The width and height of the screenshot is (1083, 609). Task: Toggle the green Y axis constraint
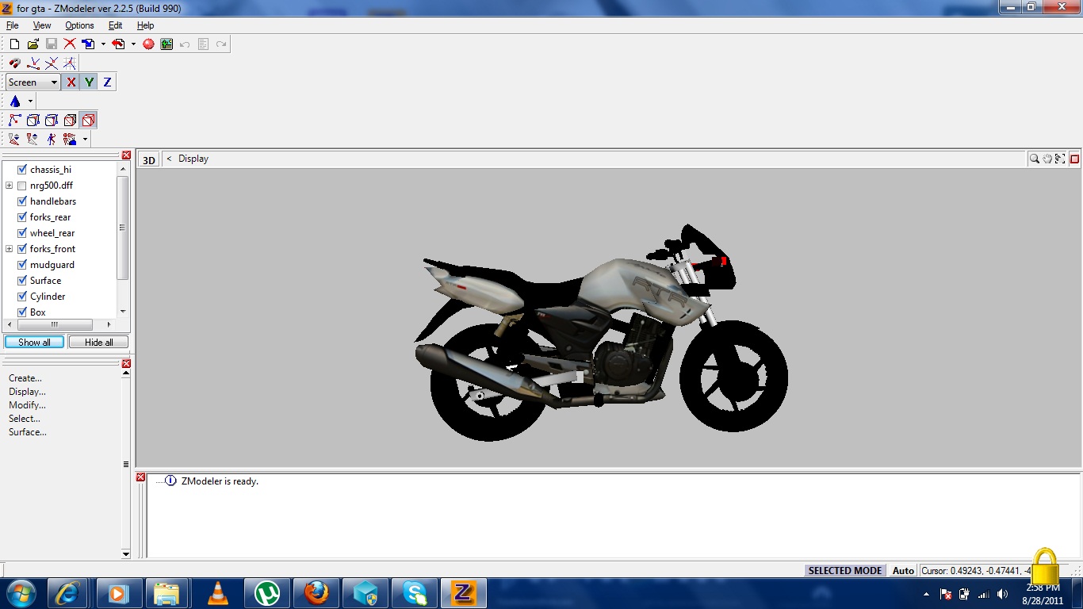pos(89,82)
